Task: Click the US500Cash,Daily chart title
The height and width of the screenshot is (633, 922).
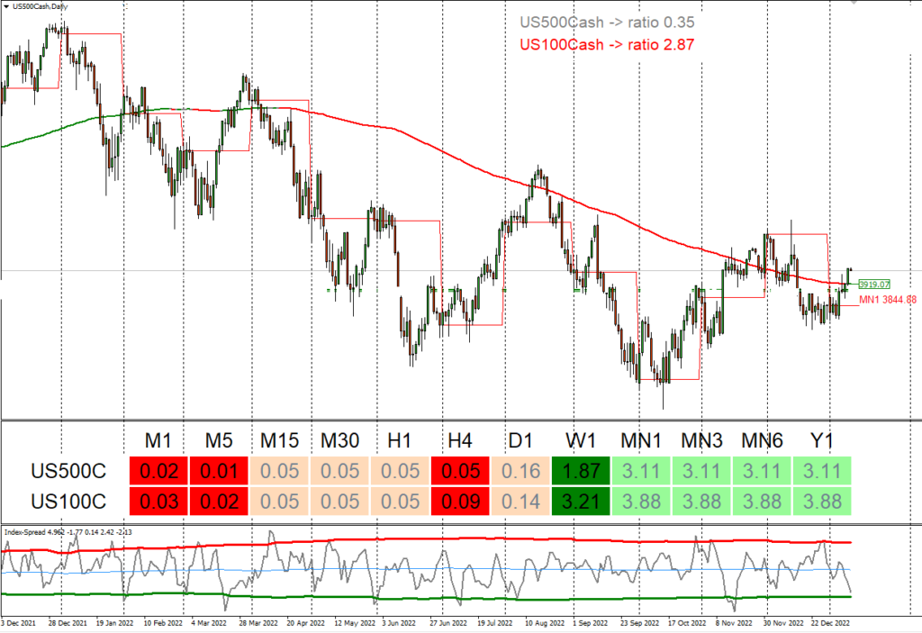Action: point(40,6)
